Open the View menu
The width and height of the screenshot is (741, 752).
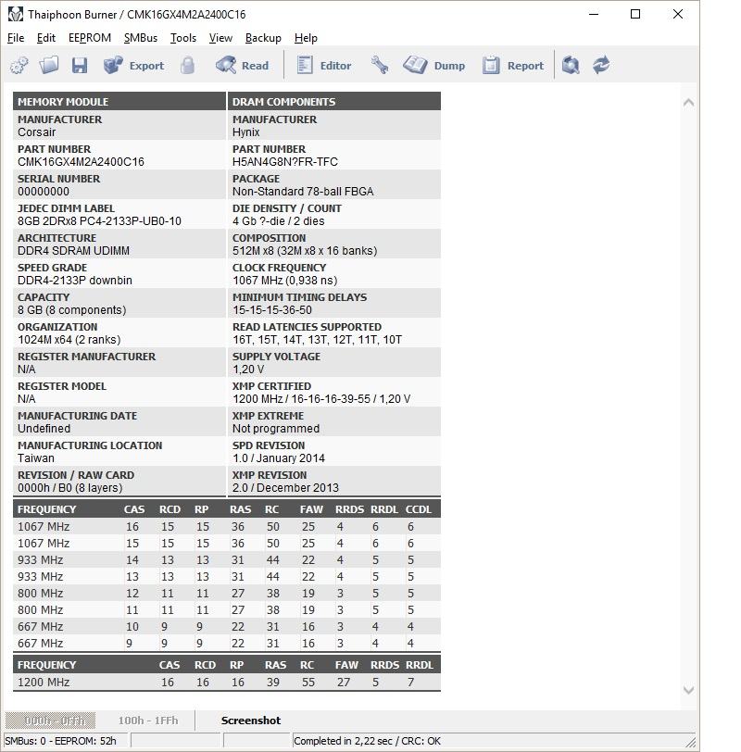220,38
